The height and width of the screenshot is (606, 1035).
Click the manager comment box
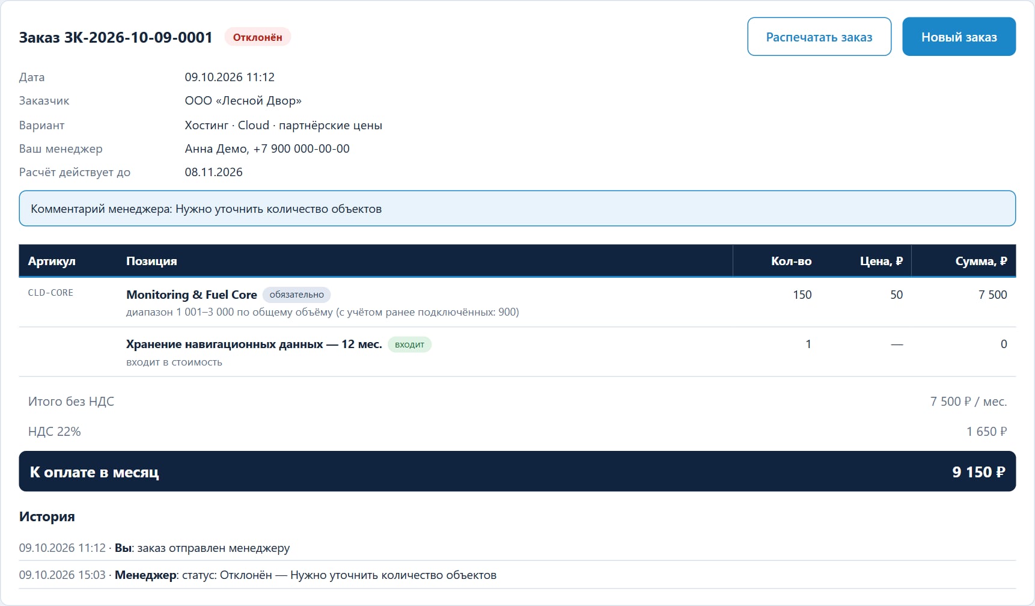517,209
